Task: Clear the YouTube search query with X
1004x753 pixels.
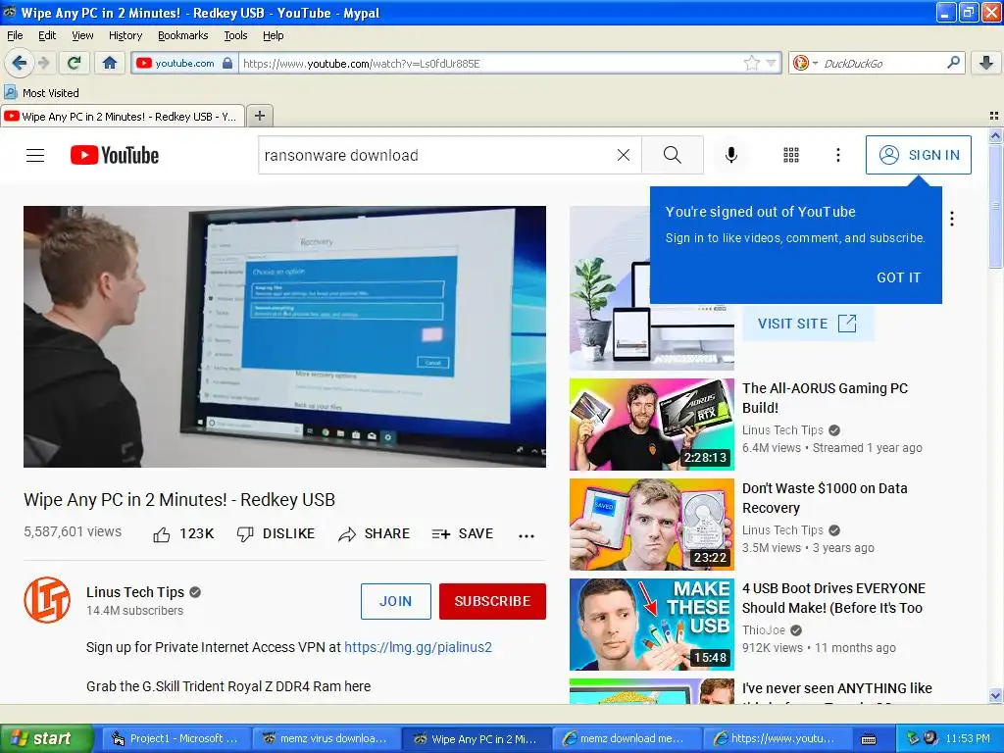Action: pyautogui.click(x=623, y=155)
